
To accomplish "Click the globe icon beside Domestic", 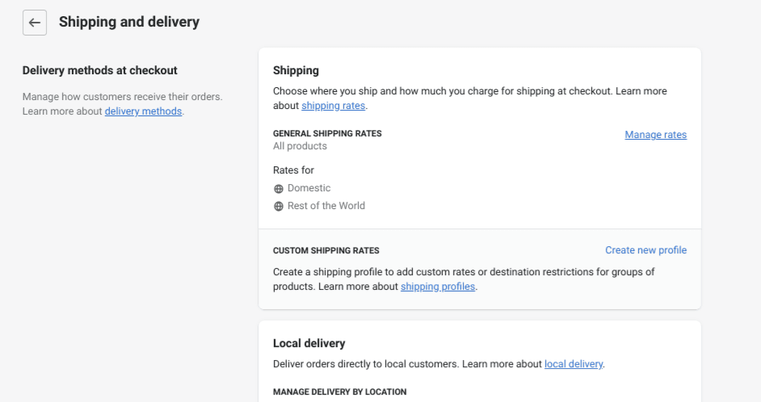I will [x=279, y=189].
